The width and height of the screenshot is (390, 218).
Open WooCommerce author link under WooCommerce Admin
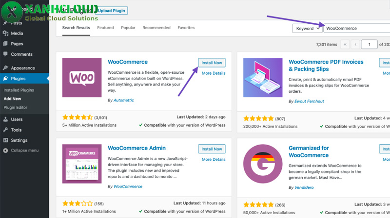click(x=128, y=186)
